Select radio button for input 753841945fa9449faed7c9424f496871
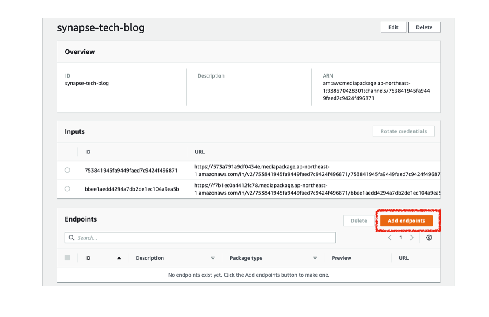The image size is (489, 317). [67, 170]
